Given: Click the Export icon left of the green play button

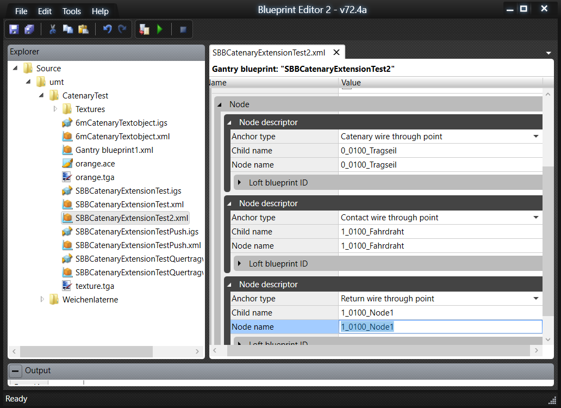Looking at the screenshot, I should coord(144,29).
